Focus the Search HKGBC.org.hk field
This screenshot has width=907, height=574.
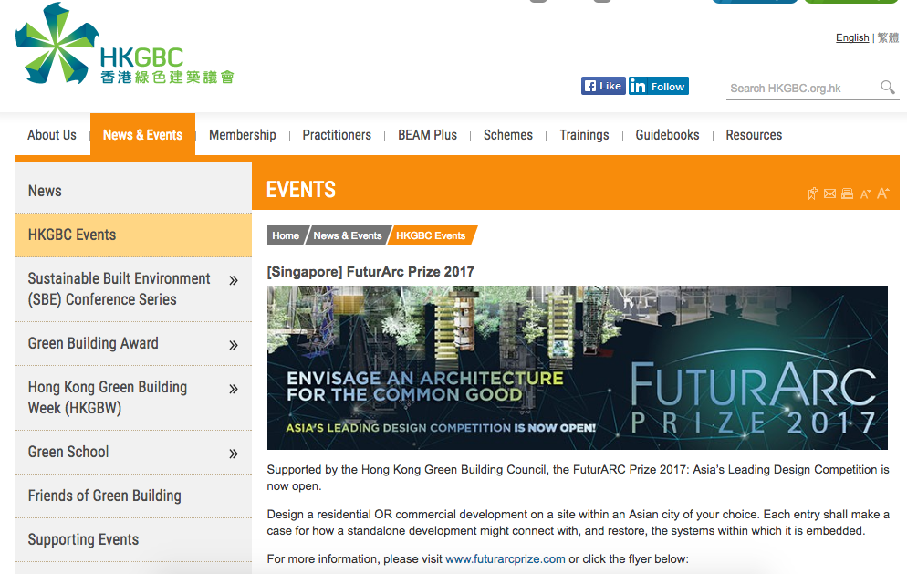click(801, 88)
